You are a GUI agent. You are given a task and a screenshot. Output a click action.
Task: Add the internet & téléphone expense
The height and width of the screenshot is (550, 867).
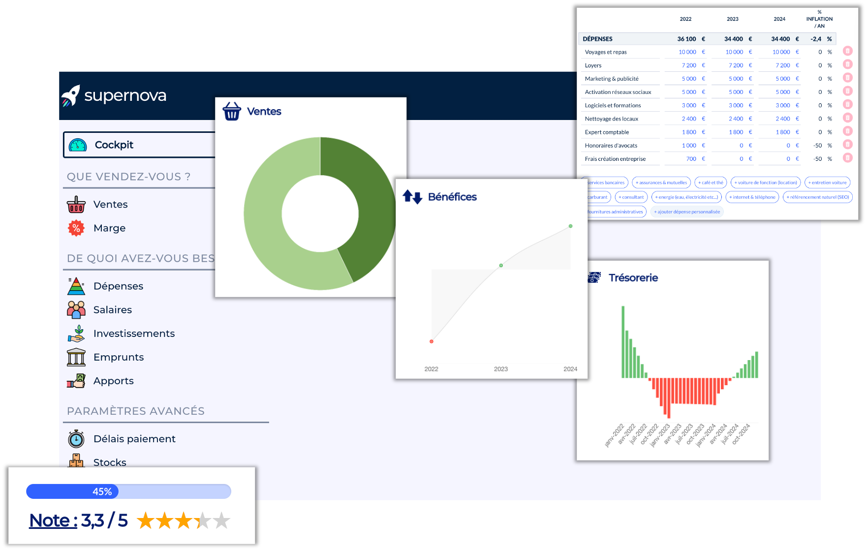pos(752,197)
